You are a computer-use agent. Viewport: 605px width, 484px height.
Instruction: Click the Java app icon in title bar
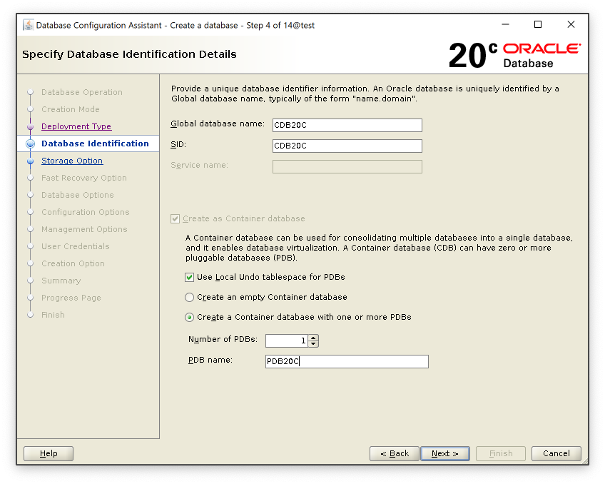point(28,25)
